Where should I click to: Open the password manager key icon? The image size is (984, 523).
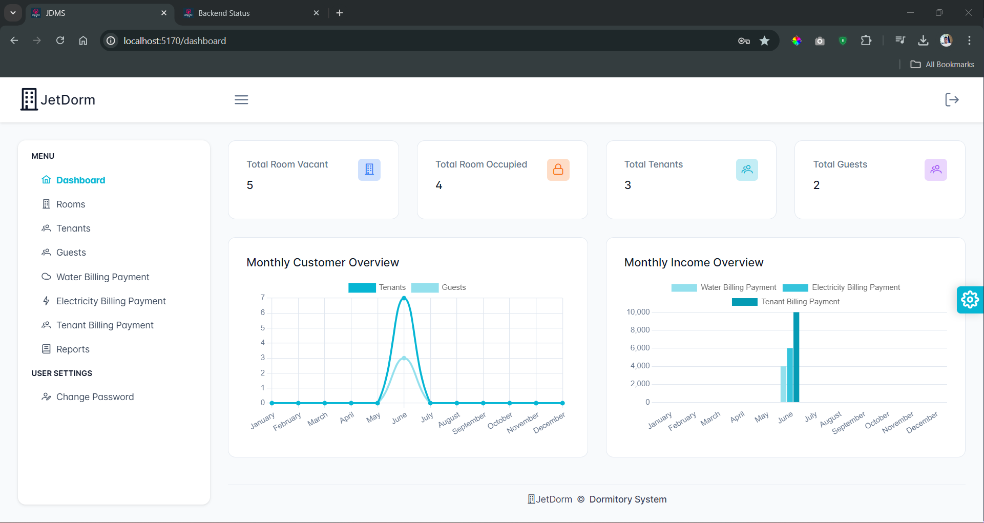click(744, 41)
